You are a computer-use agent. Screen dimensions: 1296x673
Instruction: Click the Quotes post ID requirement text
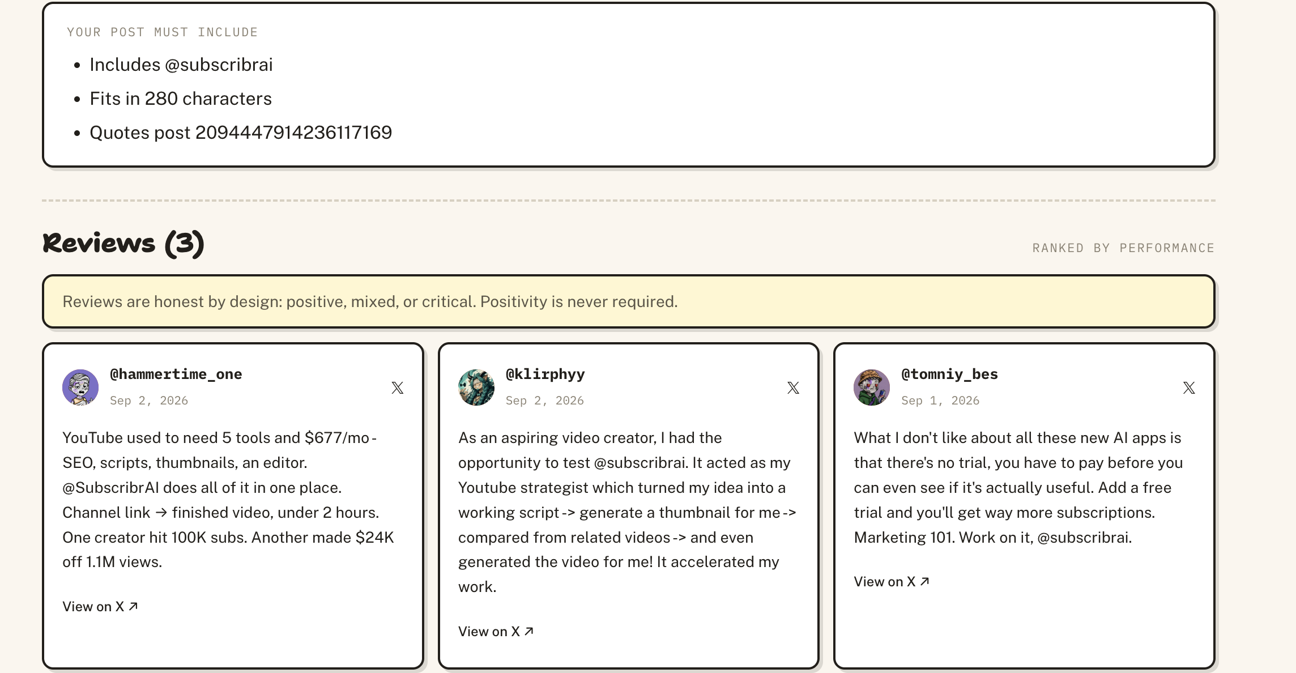[241, 133]
